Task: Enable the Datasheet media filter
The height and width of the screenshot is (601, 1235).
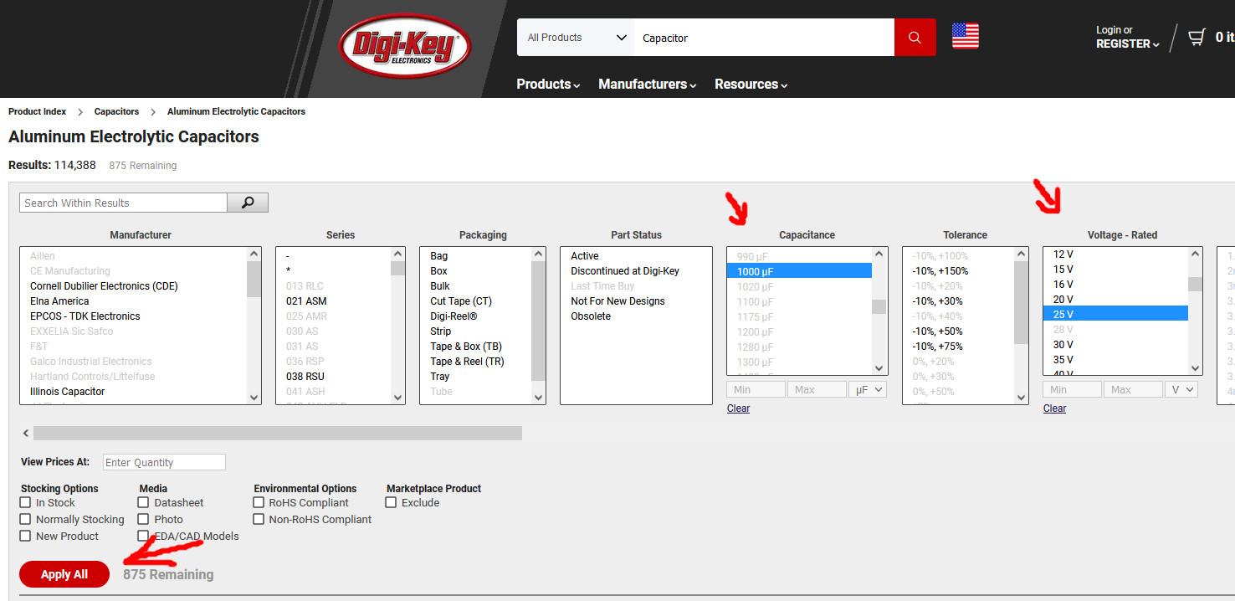Action: 143,502
